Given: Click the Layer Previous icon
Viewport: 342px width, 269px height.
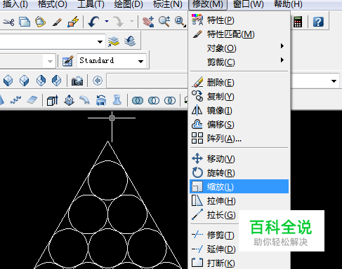Looking at the screenshot, I should [x=130, y=41].
